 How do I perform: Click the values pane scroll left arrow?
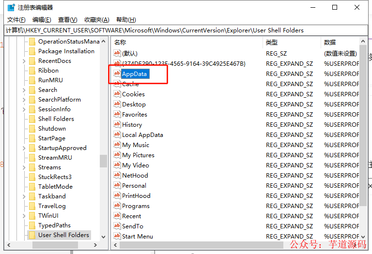[115, 245]
